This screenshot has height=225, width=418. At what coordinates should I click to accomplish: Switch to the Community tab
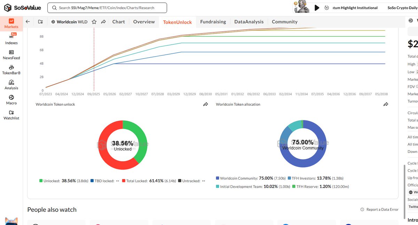point(285,22)
